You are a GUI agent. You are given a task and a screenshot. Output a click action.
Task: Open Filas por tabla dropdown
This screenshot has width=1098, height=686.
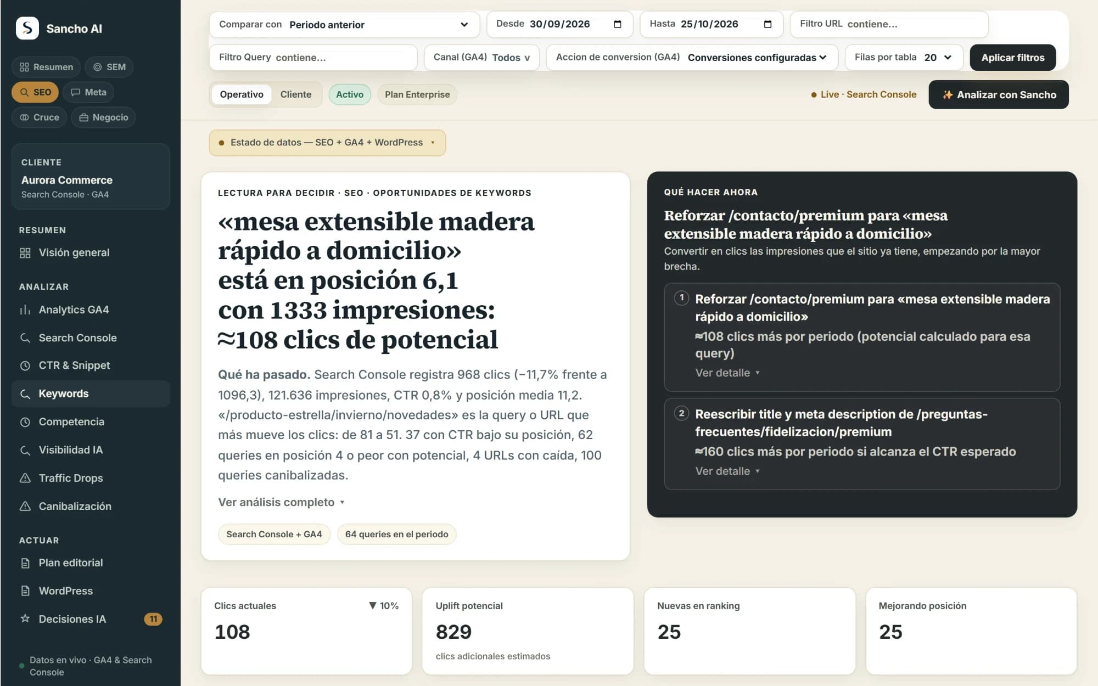pyautogui.click(x=904, y=58)
